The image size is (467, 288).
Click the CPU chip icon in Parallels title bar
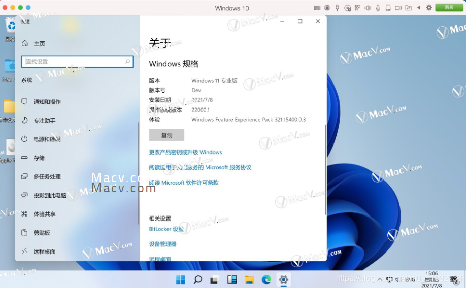327,8
